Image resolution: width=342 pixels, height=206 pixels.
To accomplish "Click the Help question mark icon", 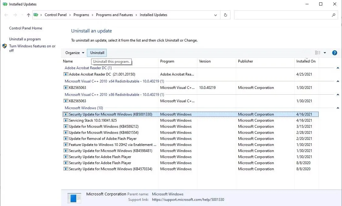I will click(334, 53).
